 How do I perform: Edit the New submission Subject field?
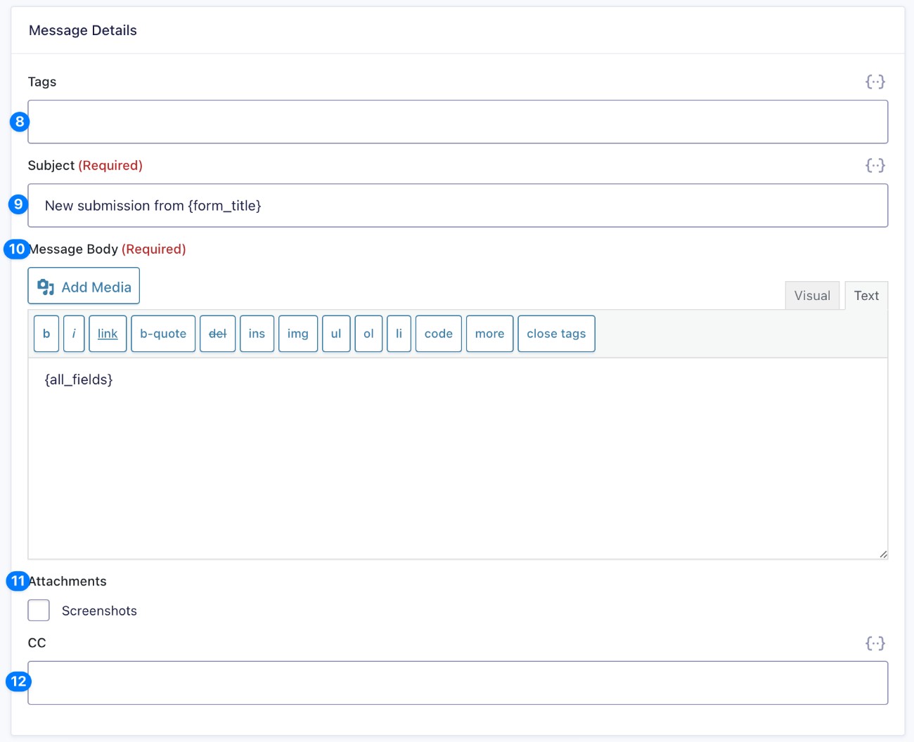click(457, 205)
